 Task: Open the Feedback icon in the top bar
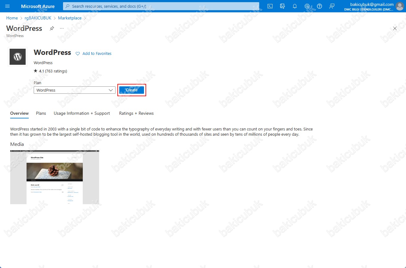pos(332,6)
